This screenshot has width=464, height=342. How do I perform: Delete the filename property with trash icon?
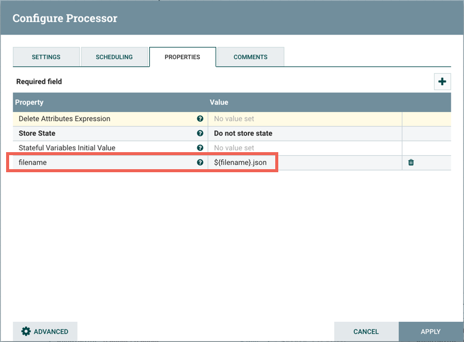point(411,162)
